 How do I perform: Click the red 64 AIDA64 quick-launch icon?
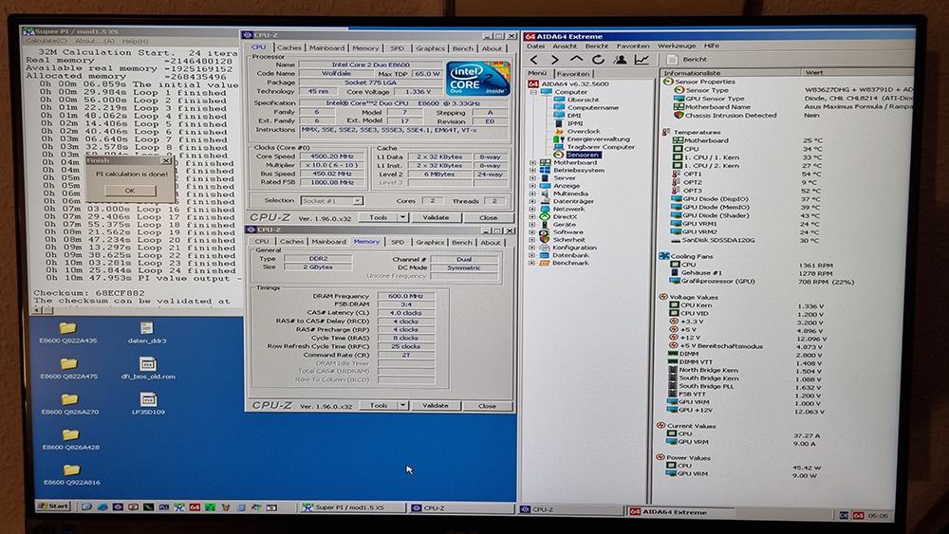coord(195,506)
